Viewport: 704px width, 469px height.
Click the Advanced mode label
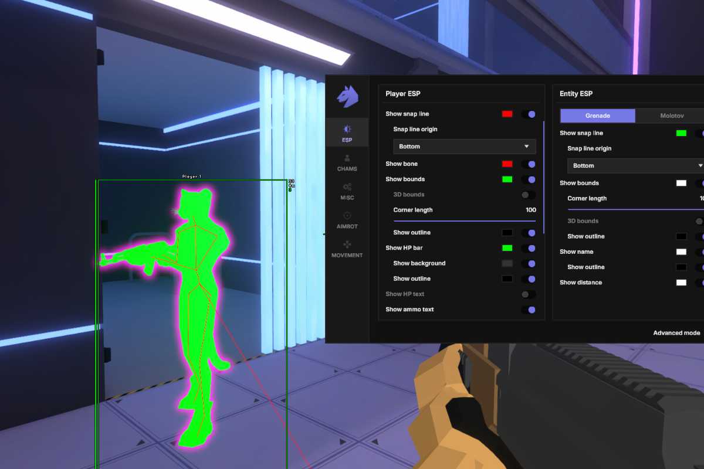pos(676,333)
